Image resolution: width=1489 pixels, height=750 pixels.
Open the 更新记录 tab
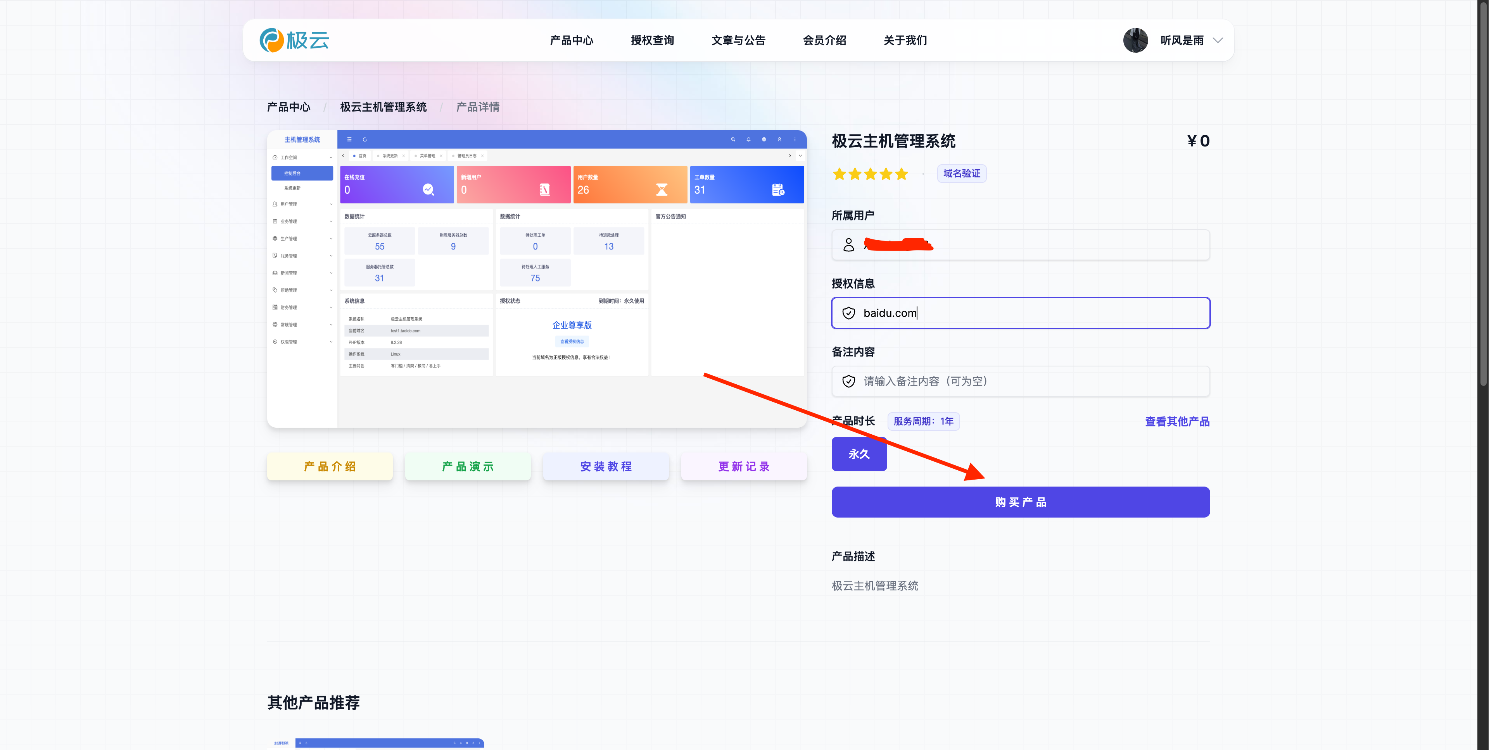click(744, 466)
